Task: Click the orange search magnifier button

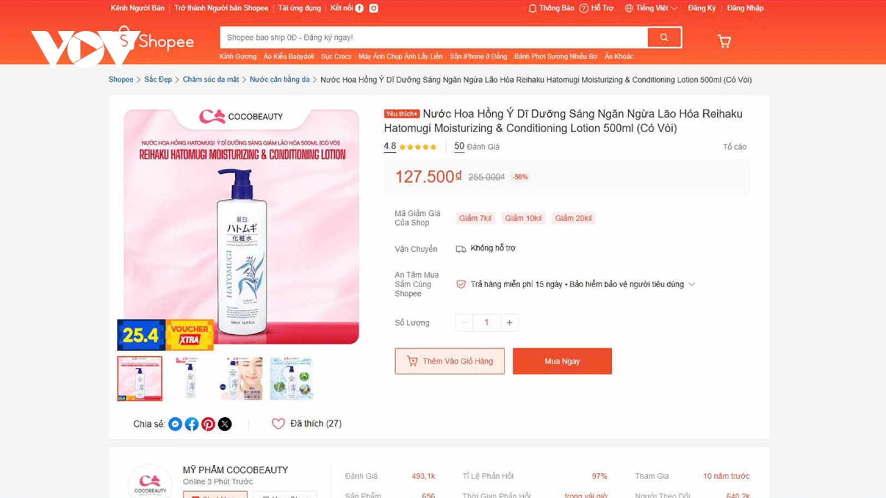Action: pyautogui.click(x=664, y=38)
